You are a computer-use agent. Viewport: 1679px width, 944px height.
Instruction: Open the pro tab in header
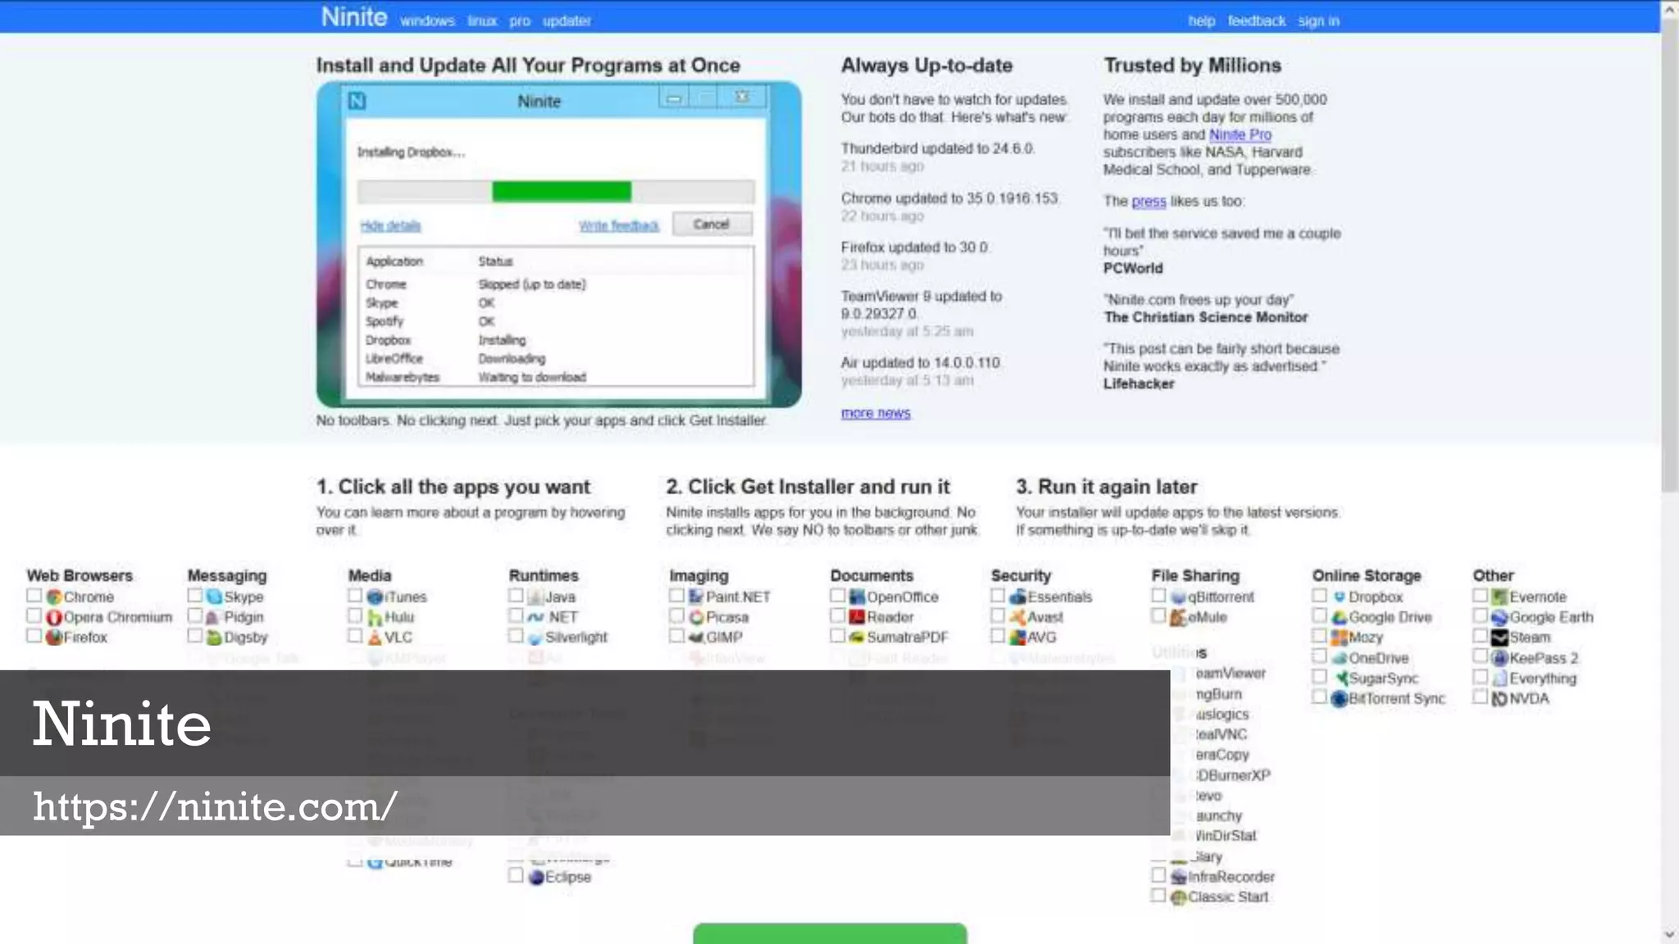[x=520, y=20]
